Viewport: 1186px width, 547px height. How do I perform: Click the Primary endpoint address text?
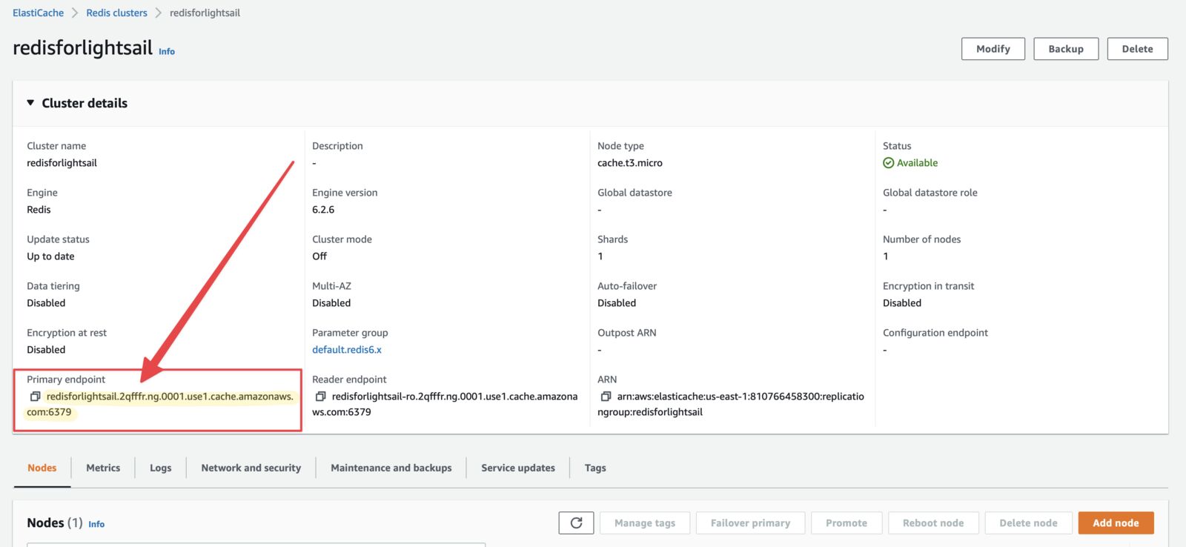(x=160, y=404)
